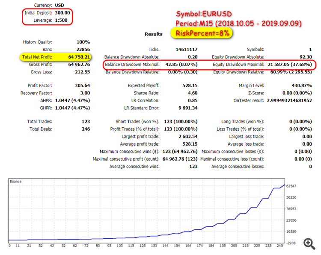The height and width of the screenshot is (255, 321).
Task: Select the Initial Deposit value 300.00
Action: click(x=62, y=13)
